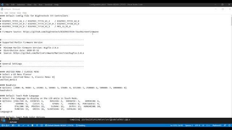Click PlatformIO Clean trash icon

[x=32, y=125]
